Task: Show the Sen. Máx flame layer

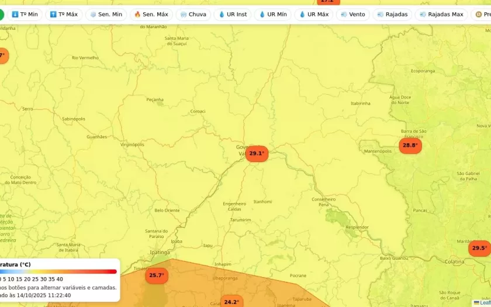Action: click(151, 14)
